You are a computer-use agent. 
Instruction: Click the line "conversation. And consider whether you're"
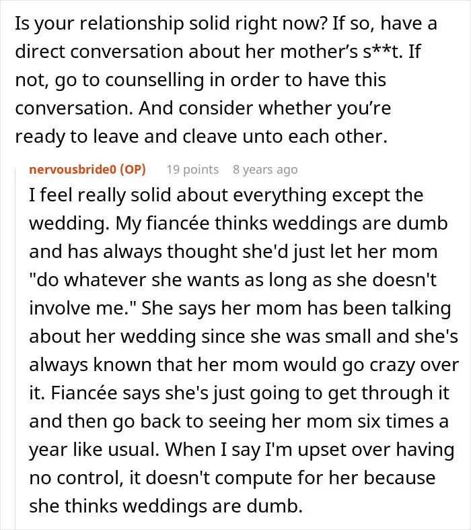click(x=203, y=108)
